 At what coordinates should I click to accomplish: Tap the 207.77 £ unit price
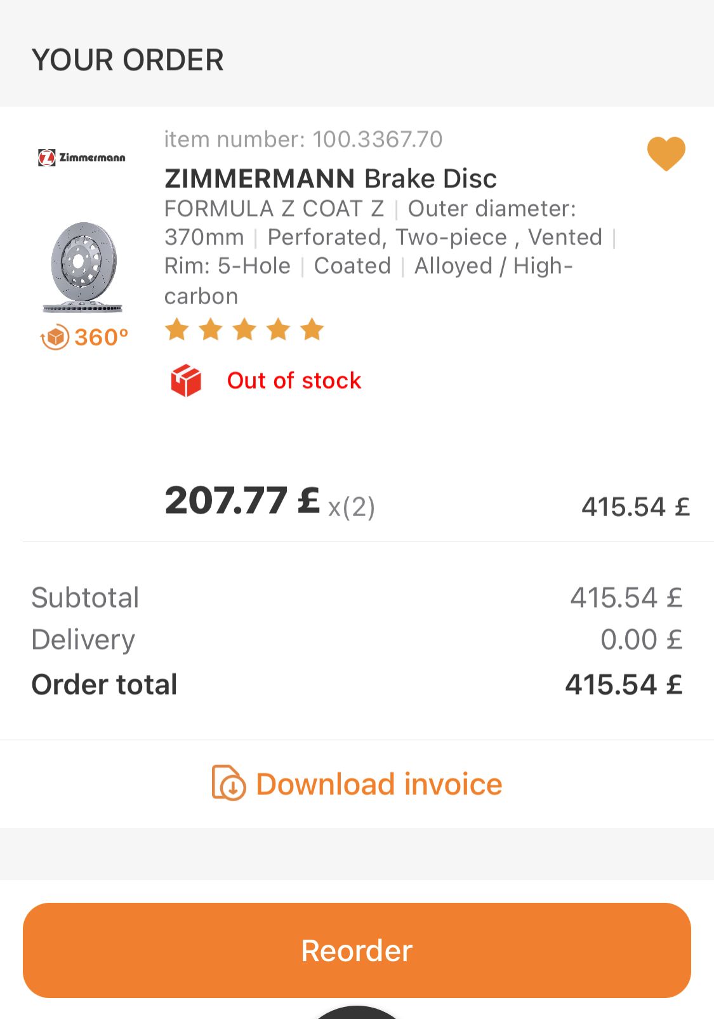tap(242, 501)
